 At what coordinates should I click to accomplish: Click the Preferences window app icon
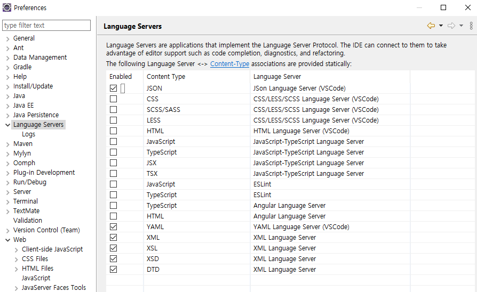[7, 7]
